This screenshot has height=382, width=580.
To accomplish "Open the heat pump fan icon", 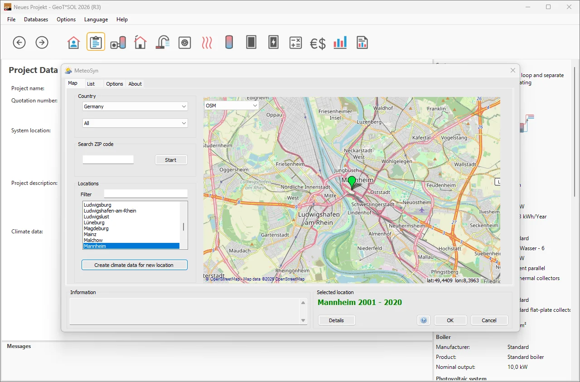I will click(184, 43).
